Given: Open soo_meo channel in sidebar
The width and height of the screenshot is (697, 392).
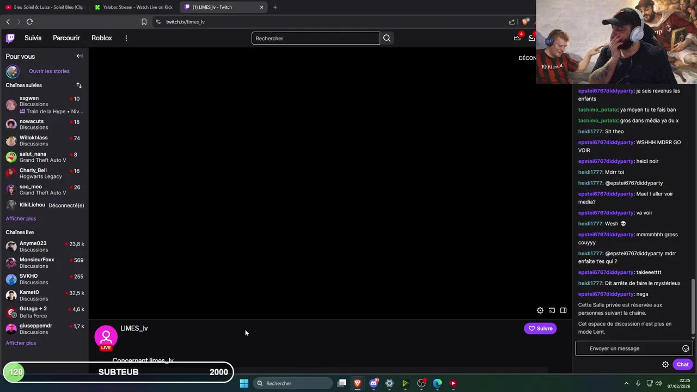Looking at the screenshot, I should click(x=44, y=189).
